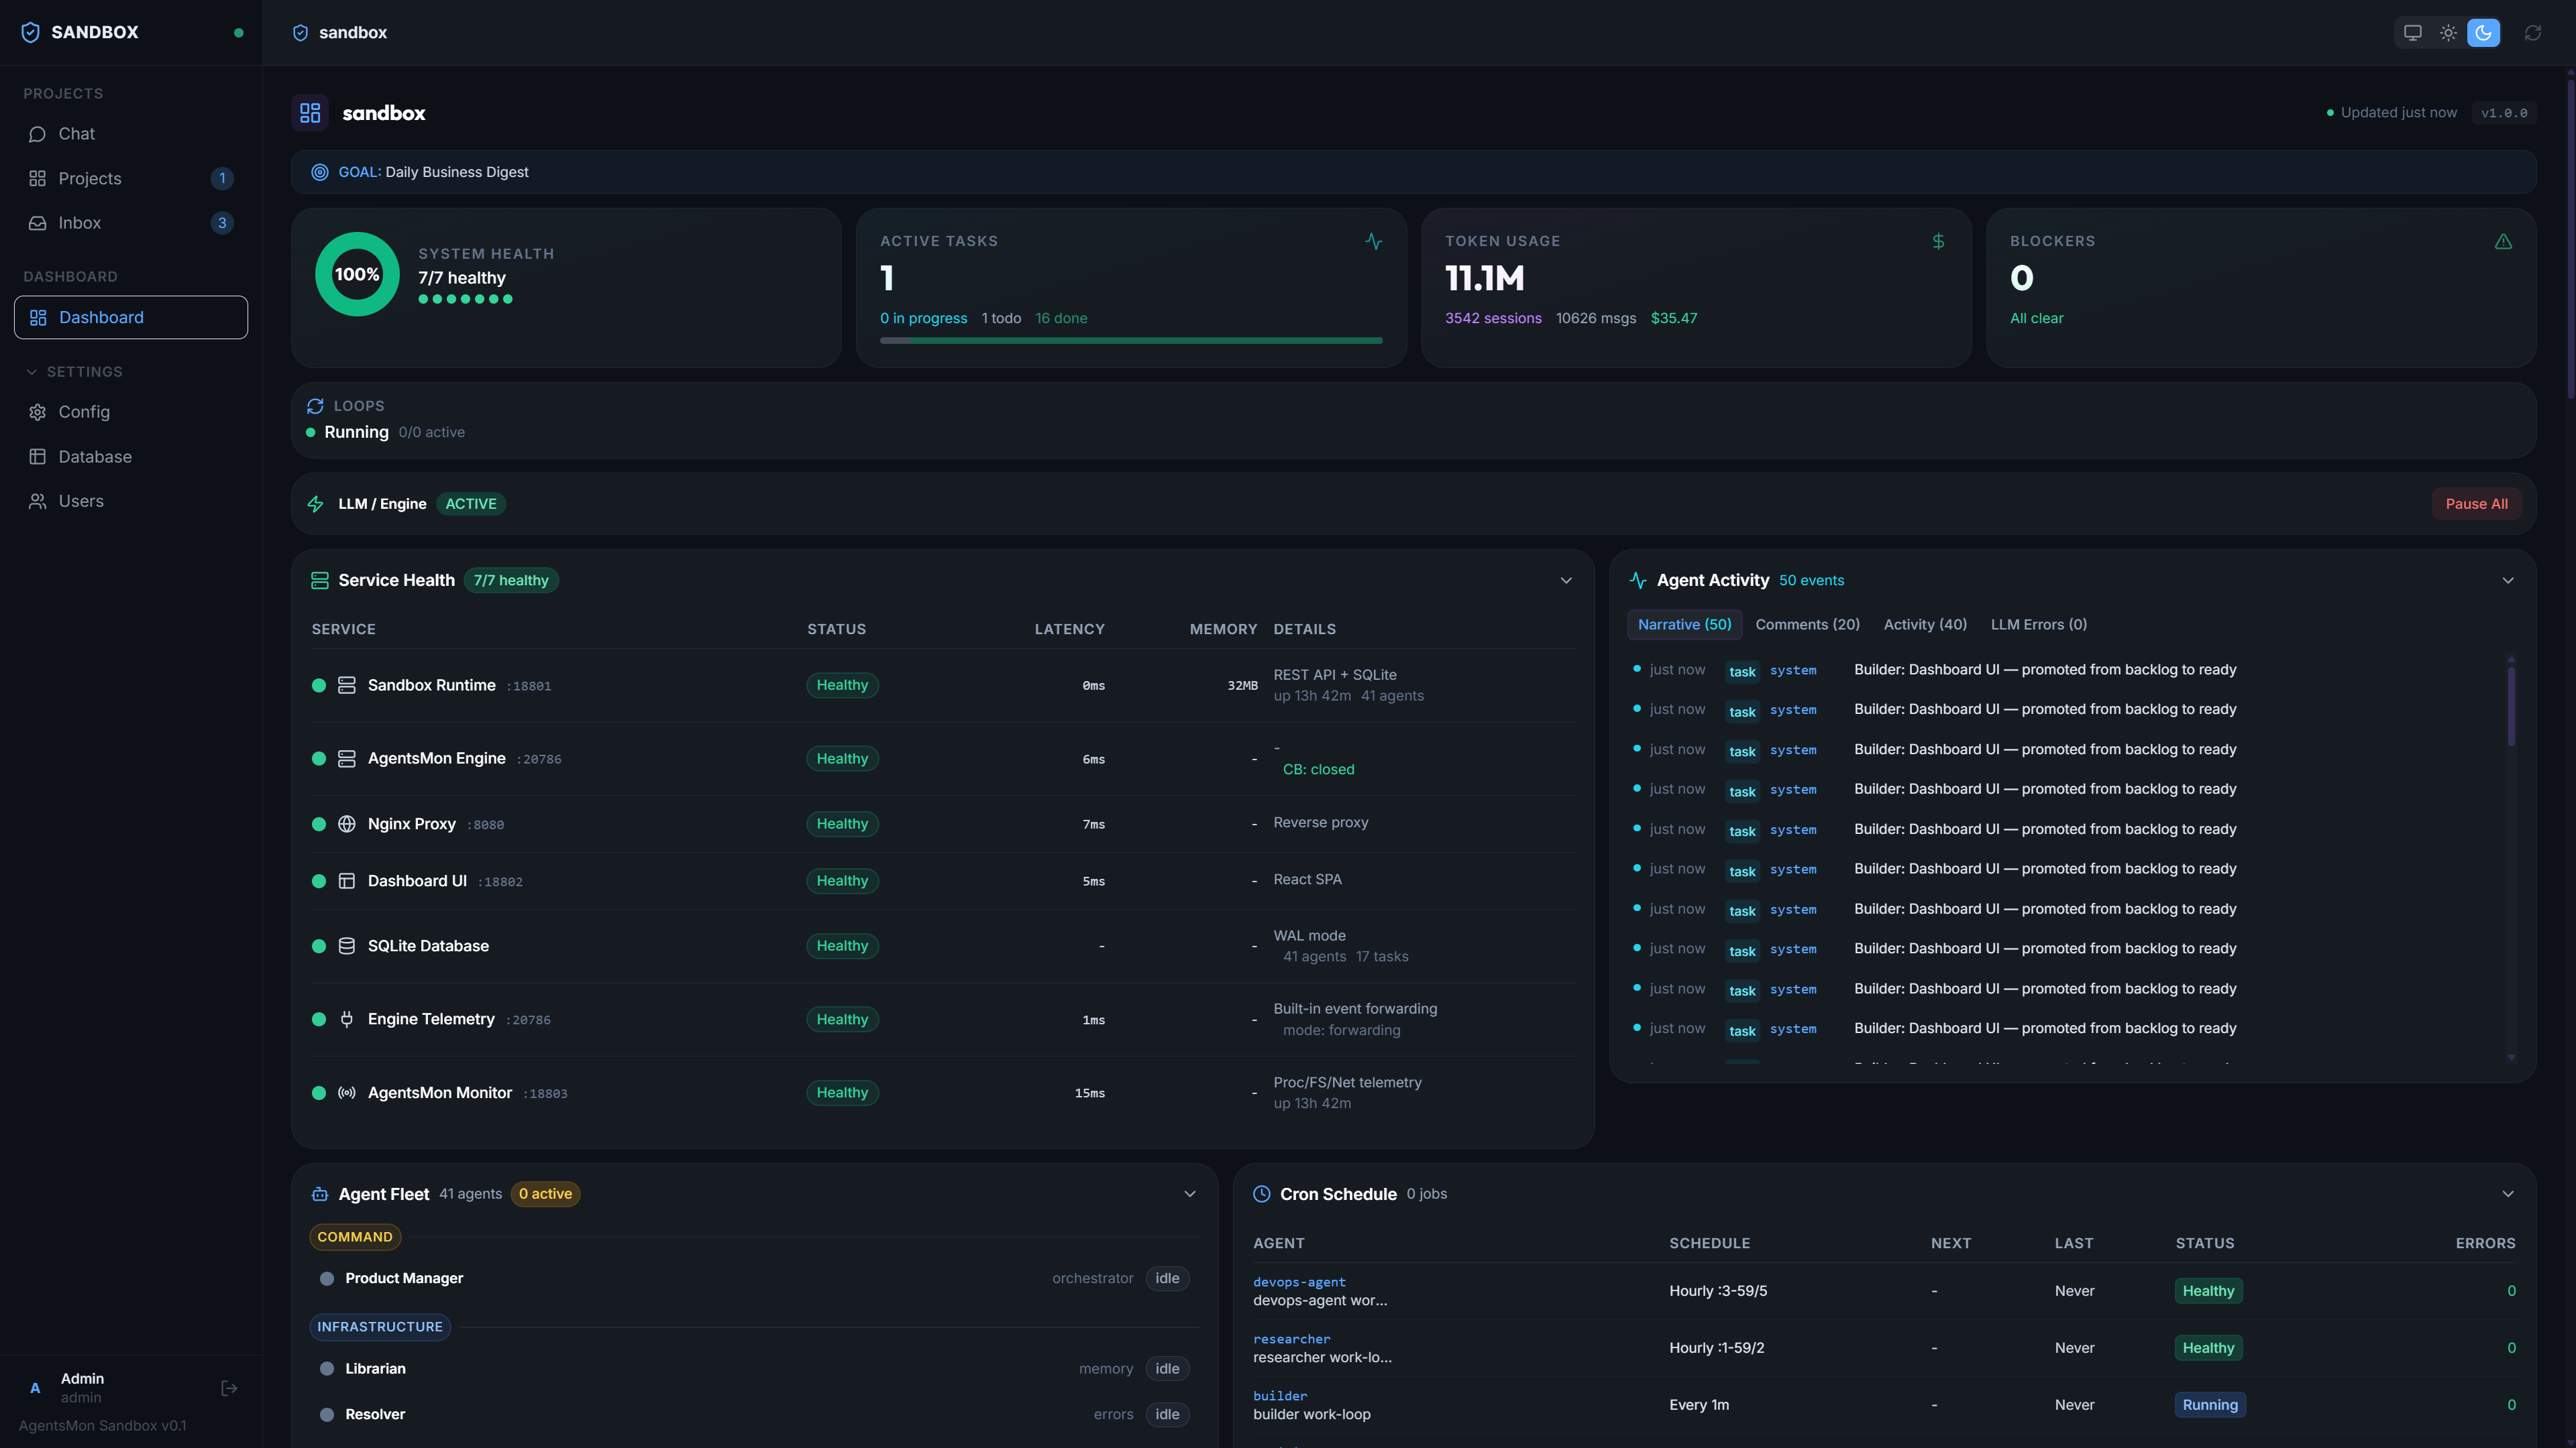Click the Config gear item

point(84,412)
